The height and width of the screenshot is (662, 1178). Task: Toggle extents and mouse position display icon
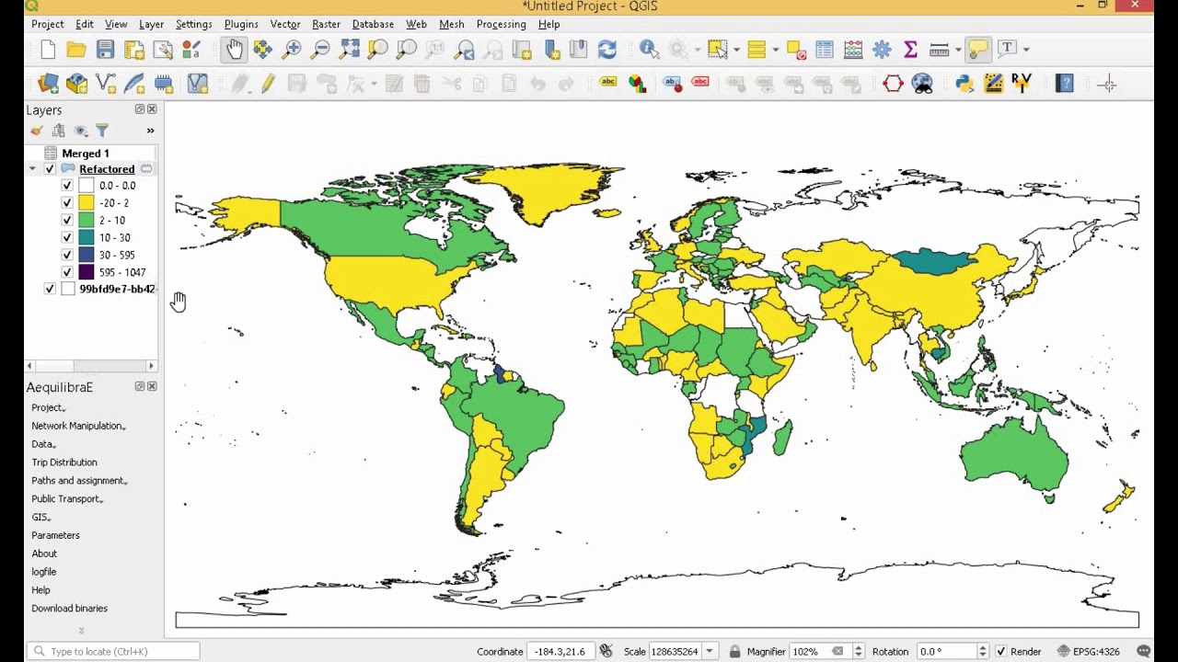pyautogui.click(x=606, y=651)
